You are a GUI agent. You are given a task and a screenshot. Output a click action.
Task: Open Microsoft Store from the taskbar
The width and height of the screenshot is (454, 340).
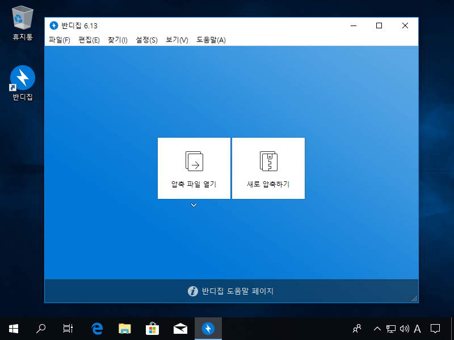click(152, 328)
